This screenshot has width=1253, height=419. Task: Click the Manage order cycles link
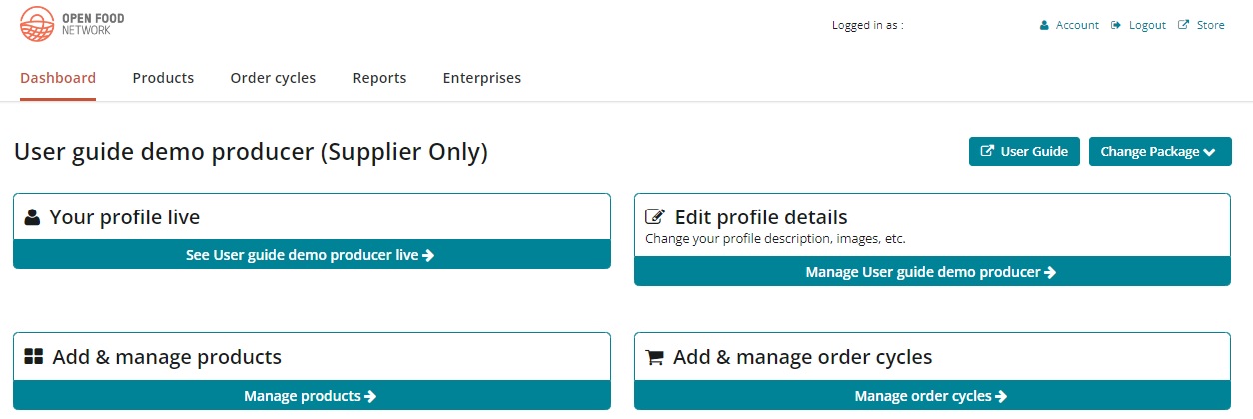931,396
